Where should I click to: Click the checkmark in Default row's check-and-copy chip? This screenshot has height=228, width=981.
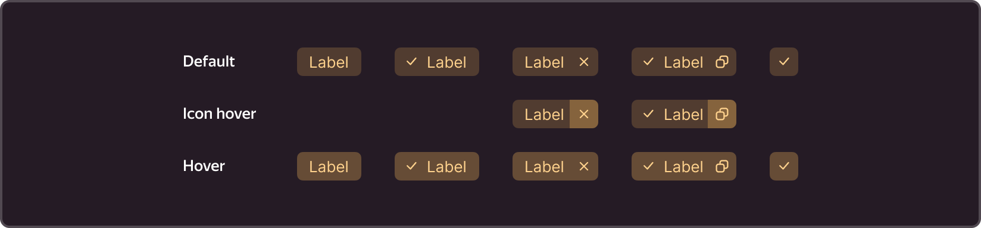click(649, 62)
